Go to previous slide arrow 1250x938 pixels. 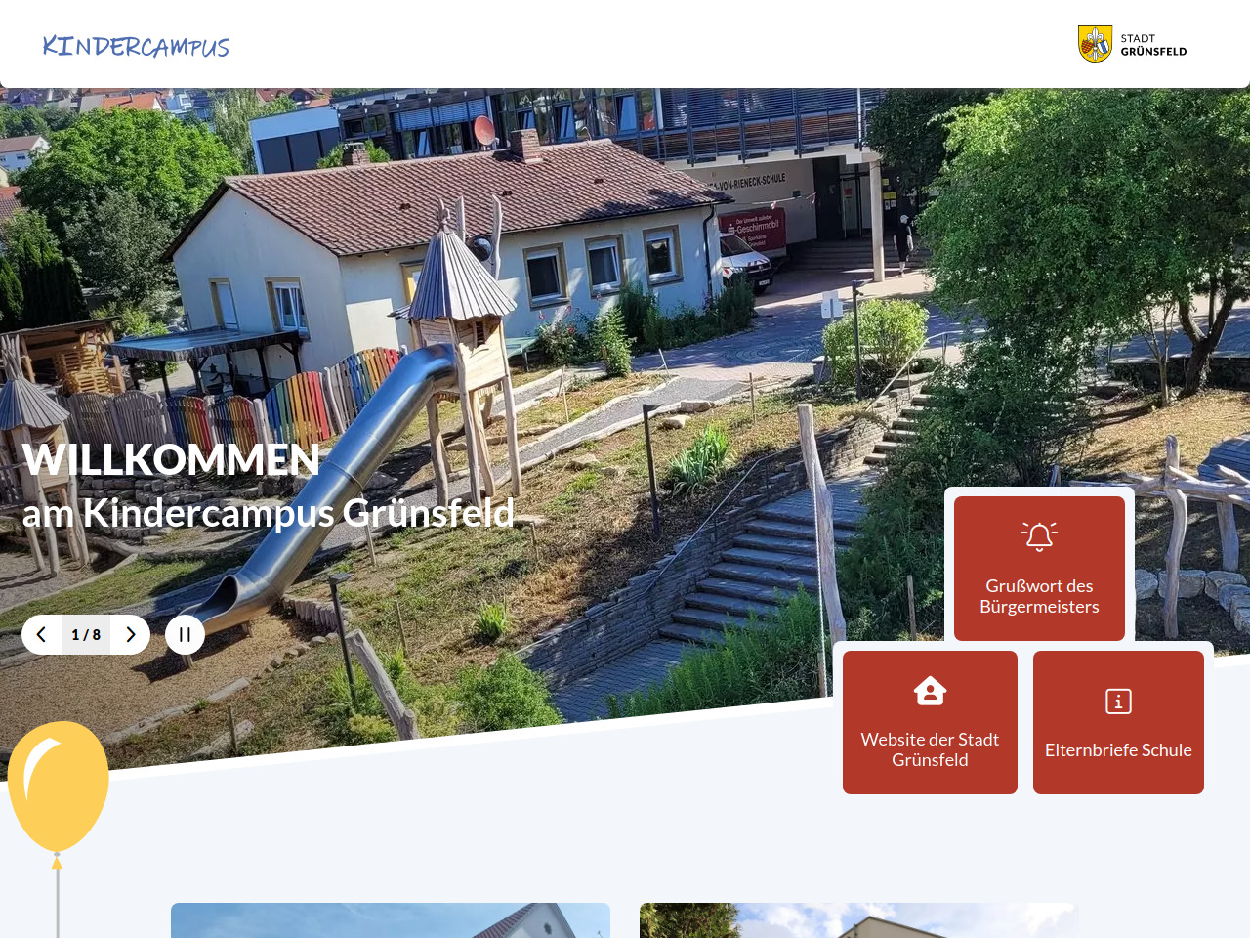click(x=42, y=635)
